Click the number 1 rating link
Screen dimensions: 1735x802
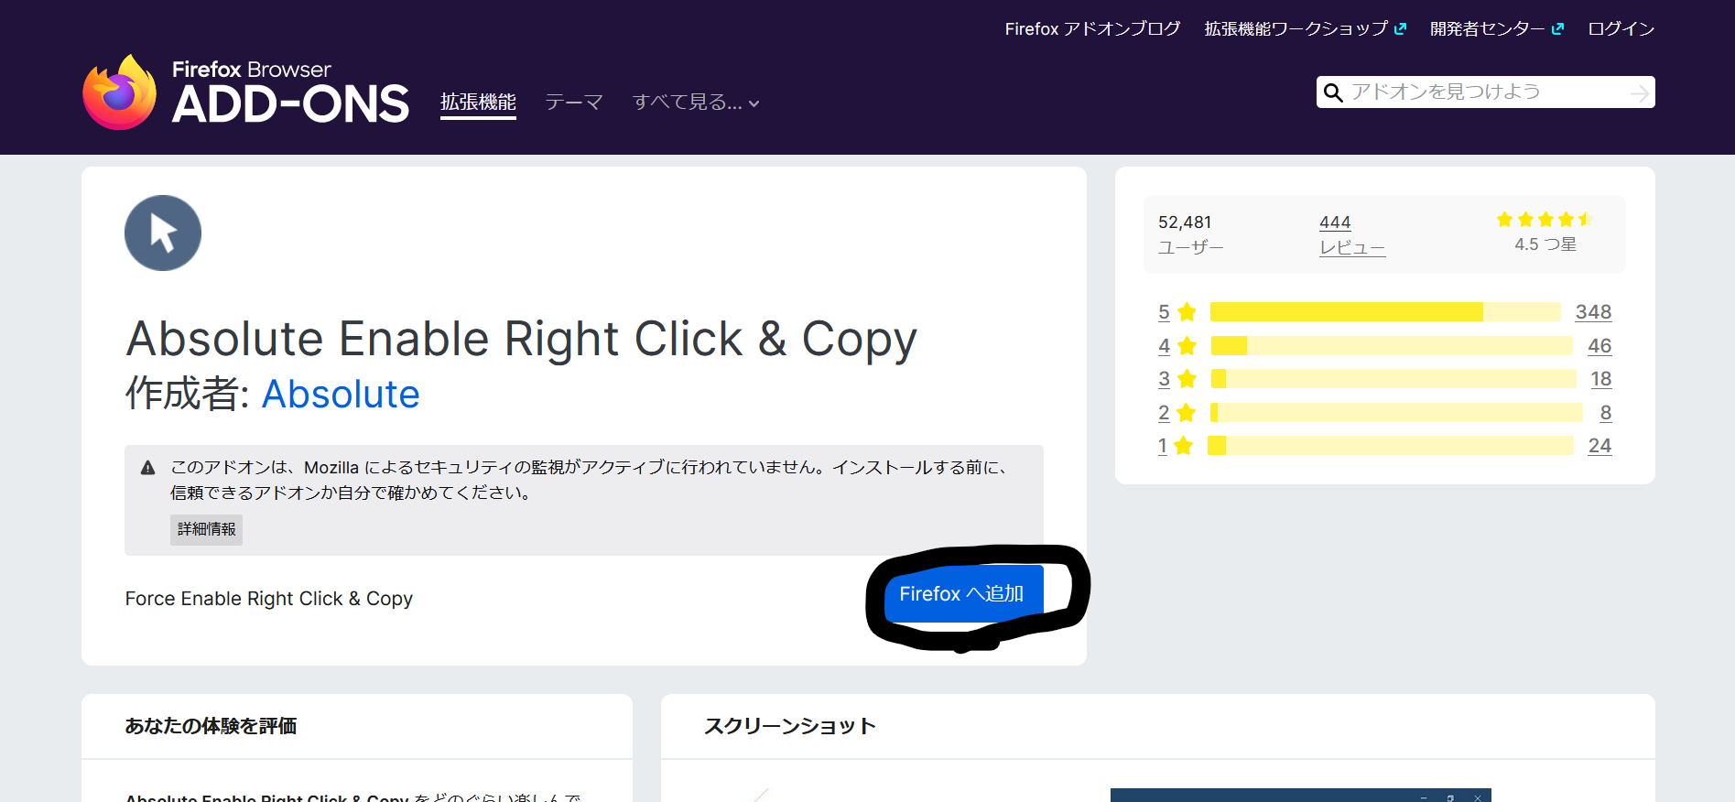[1163, 446]
